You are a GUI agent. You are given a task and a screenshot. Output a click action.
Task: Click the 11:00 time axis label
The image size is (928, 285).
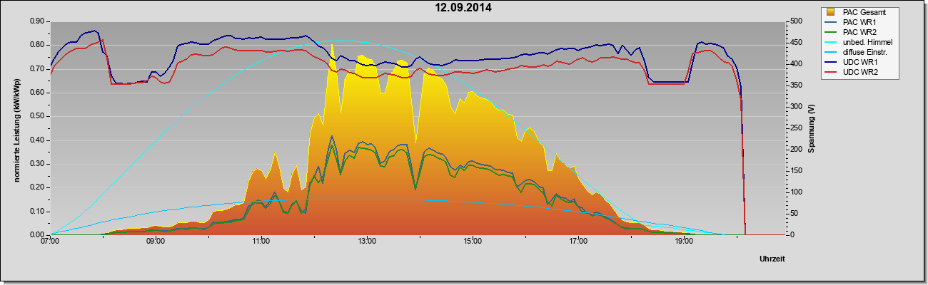(261, 241)
